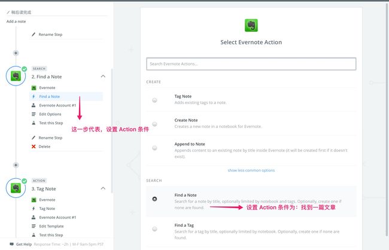Click the sidebar vertical scrollbar
This screenshot has height=250, width=389.
[x=112, y=130]
